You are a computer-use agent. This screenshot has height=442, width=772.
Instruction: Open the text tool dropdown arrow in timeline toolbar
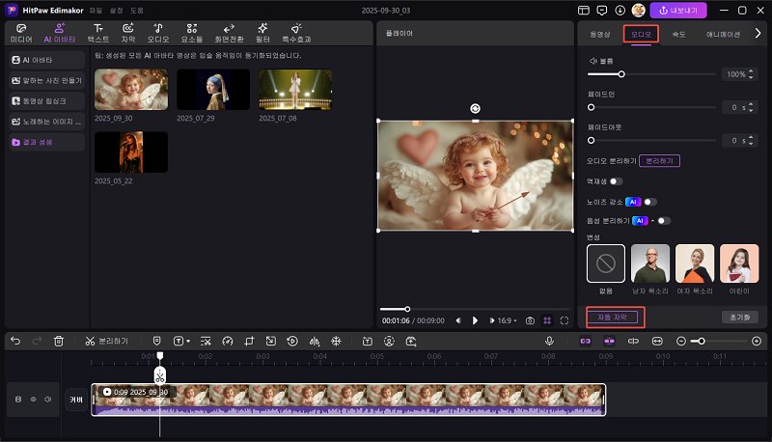coord(188,341)
